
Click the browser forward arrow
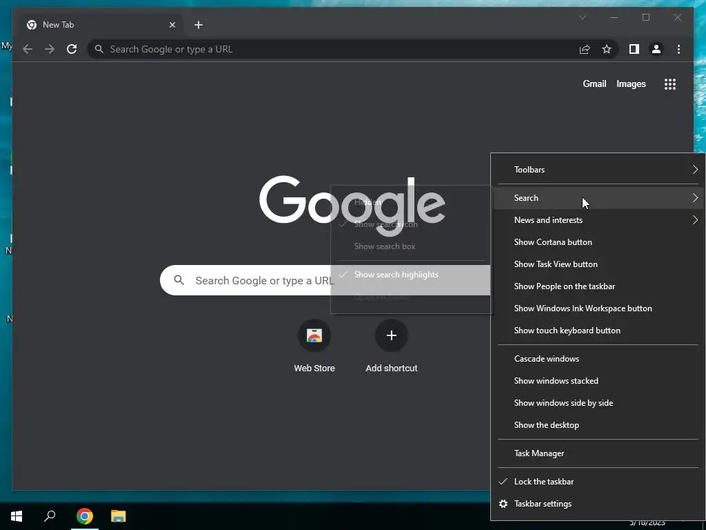tap(50, 49)
